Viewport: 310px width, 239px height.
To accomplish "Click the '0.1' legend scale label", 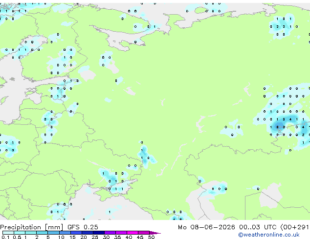I will tap(5, 237).
